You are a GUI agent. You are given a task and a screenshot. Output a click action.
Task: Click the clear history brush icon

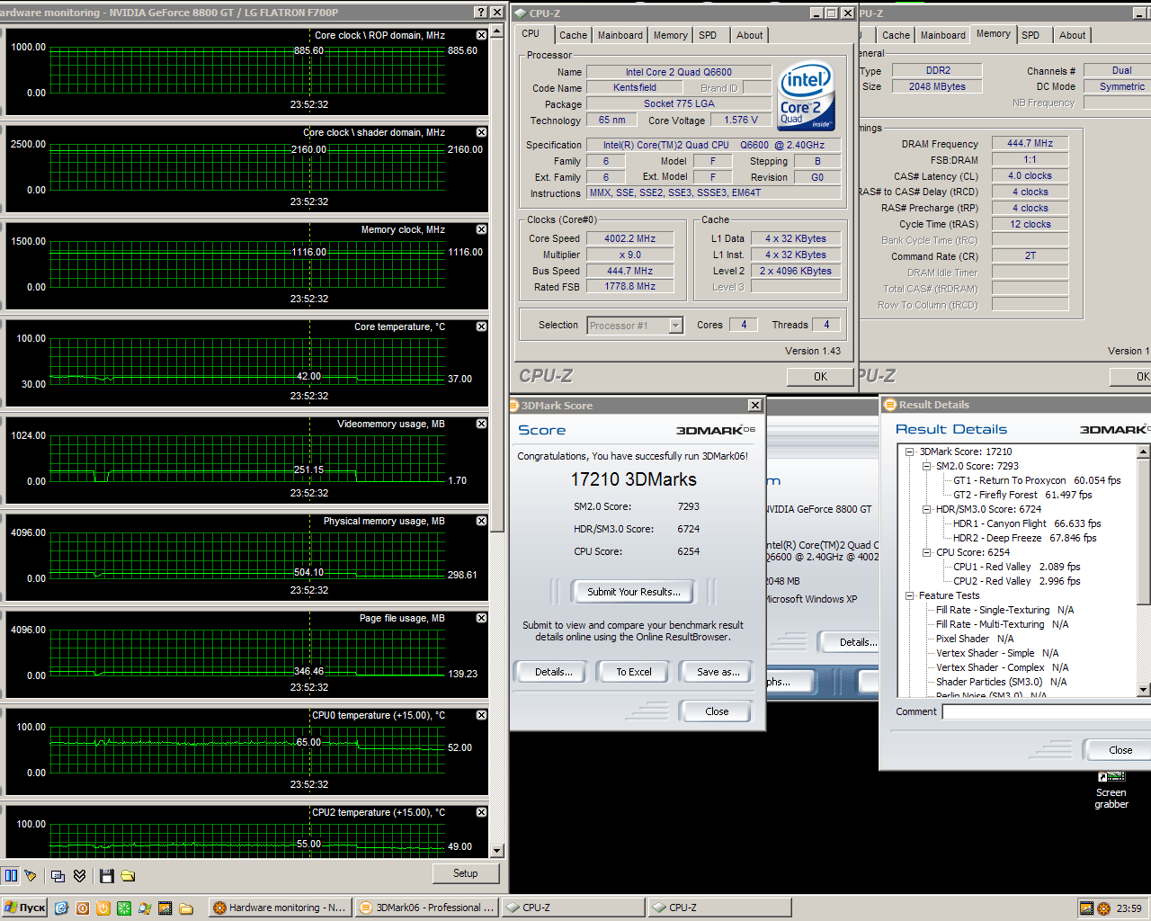click(x=31, y=875)
